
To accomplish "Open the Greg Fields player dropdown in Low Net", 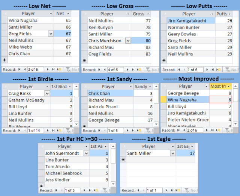I will 51,34.
